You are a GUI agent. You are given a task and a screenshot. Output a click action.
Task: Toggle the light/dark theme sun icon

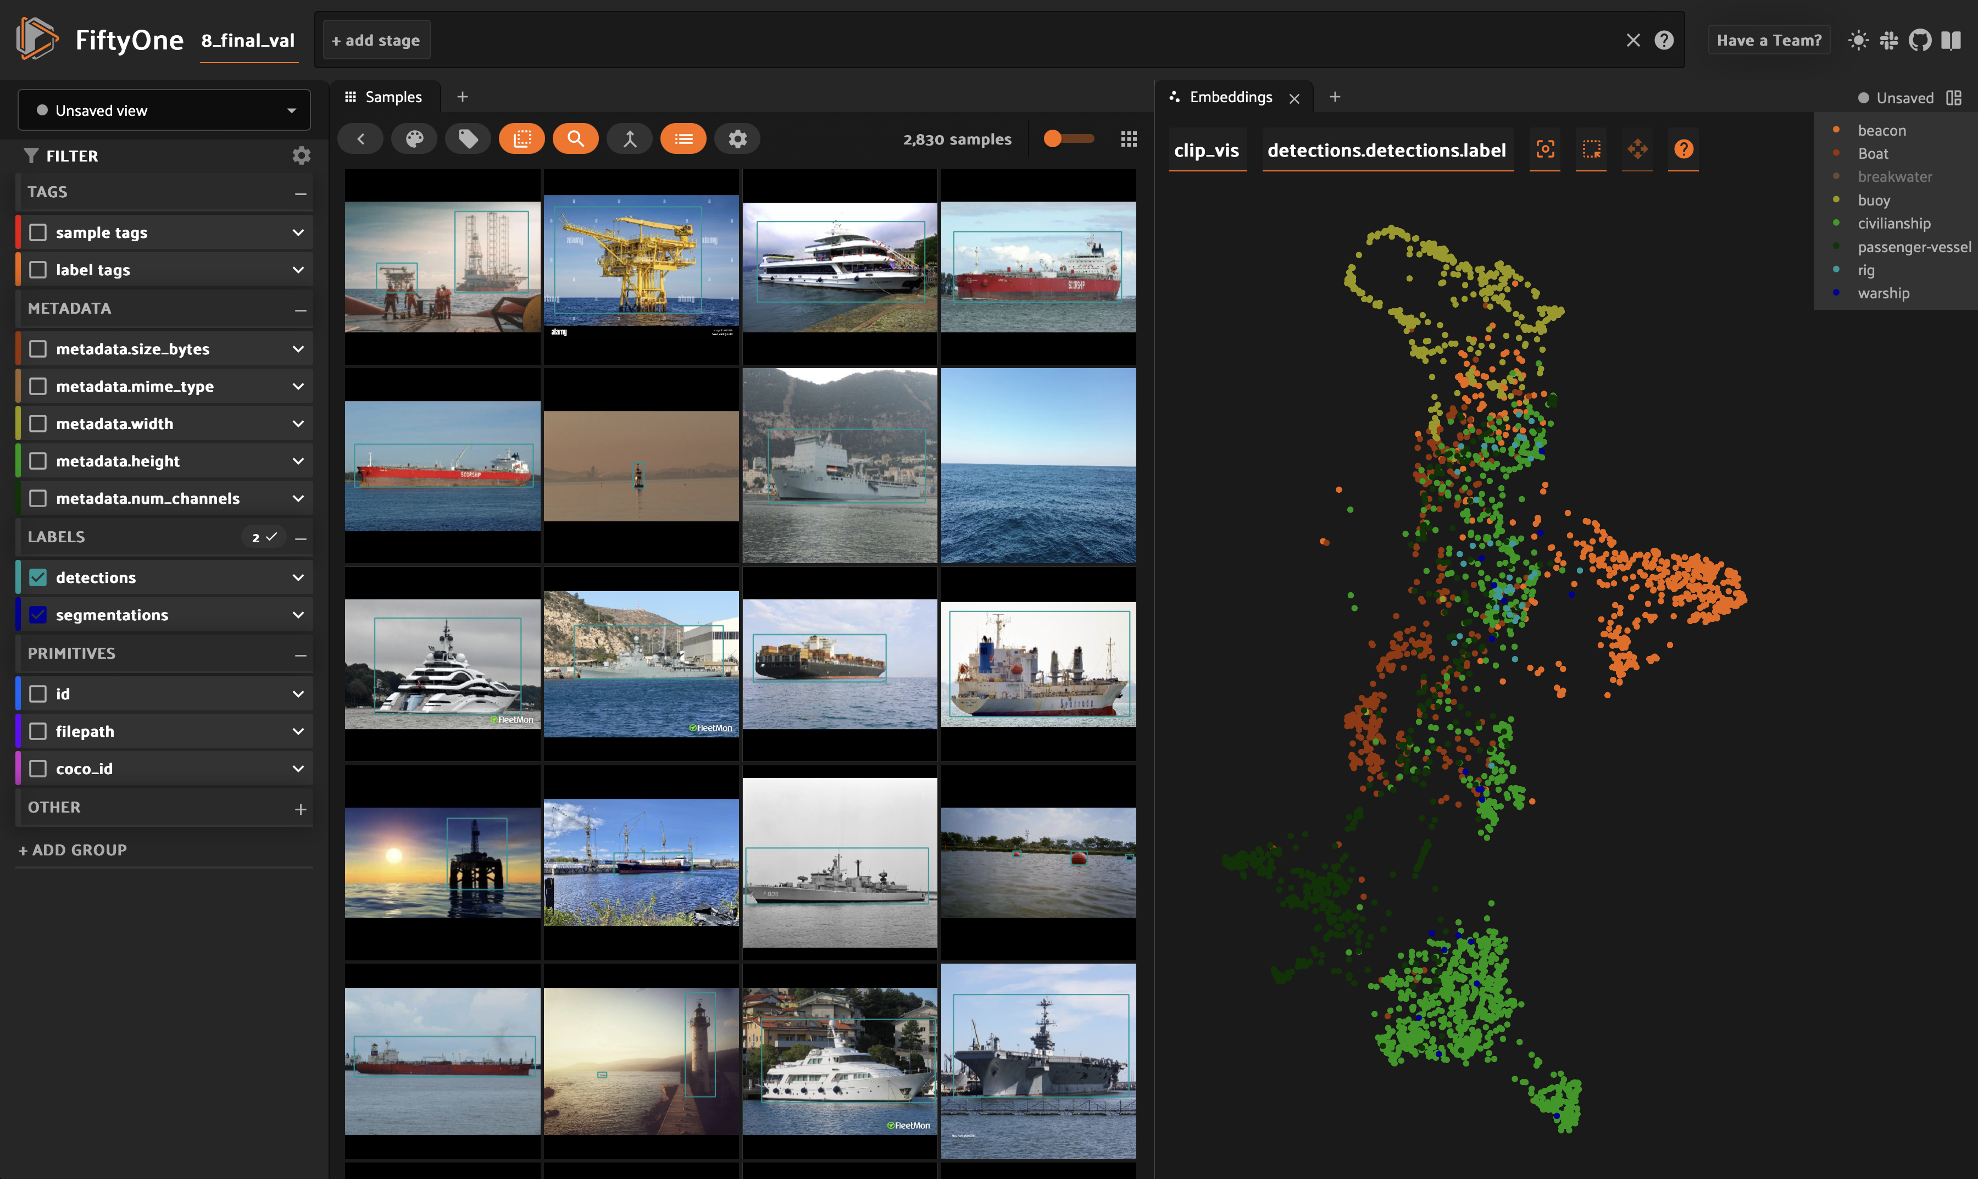click(1858, 41)
